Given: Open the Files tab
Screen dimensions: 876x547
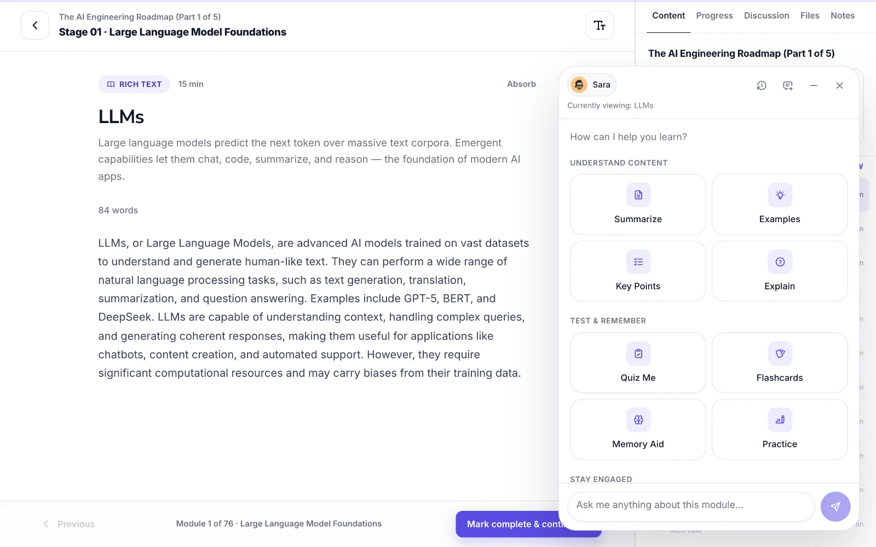Looking at the screenshot, I should click(x=810, y=16).
